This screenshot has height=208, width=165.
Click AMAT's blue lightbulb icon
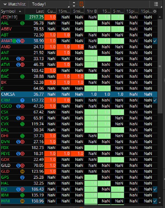point(18,41)
